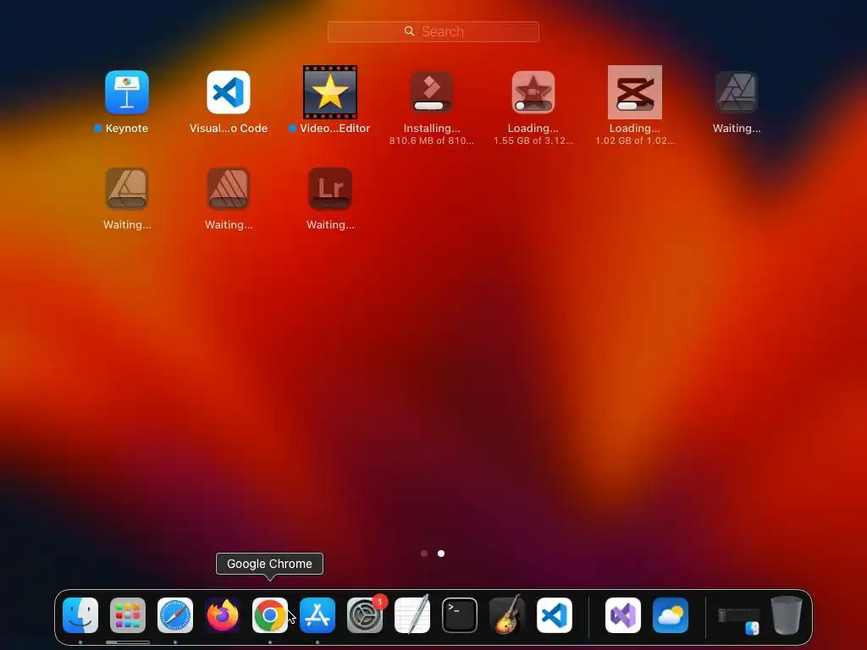Viewport: 867px width, 650px height.
Task: Click the Affinity Publisher Waiting icon
Action: 229,189
